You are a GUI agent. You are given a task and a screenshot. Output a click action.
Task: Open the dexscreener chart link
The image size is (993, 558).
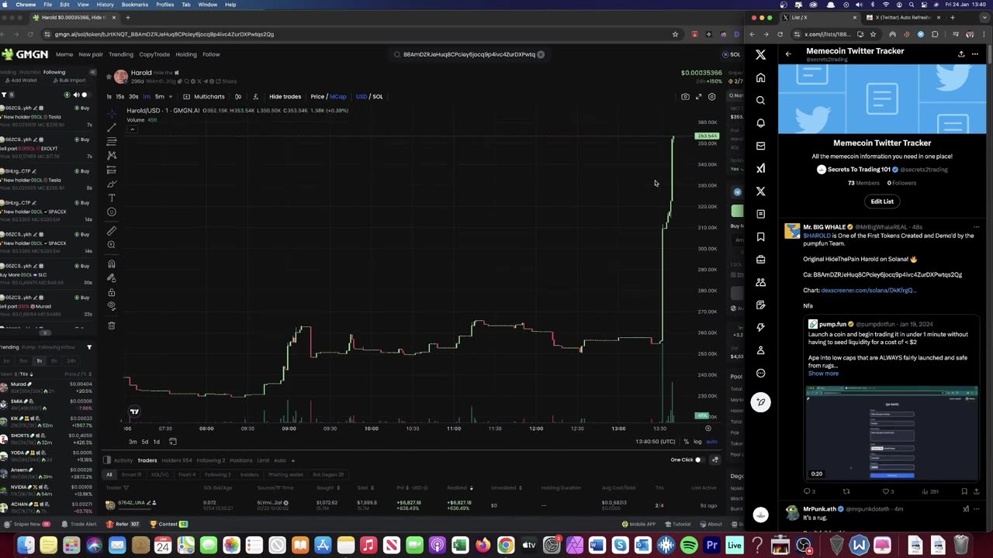[x=869, y=290]
